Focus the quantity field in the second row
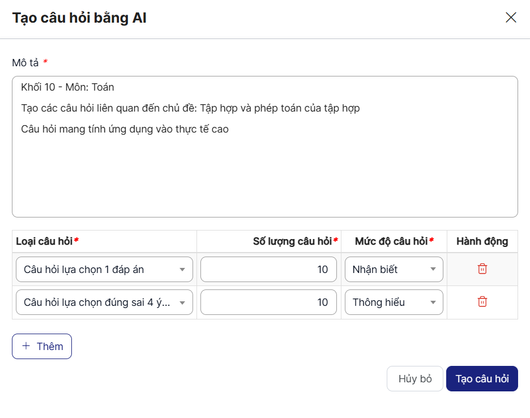This screenshot has height=418, width=530. (268, 302)
